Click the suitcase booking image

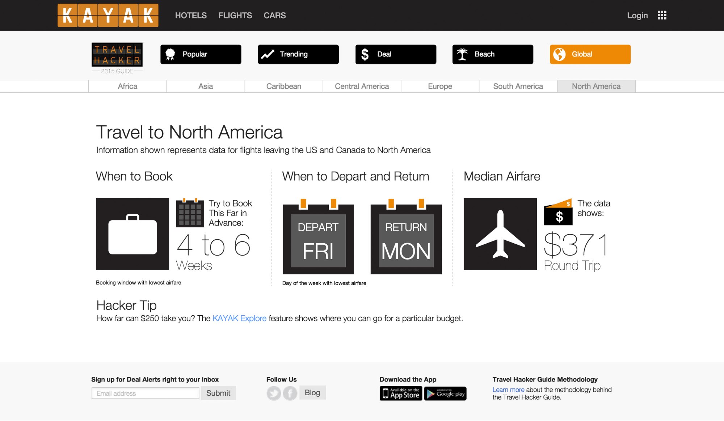tap(132, 234)
